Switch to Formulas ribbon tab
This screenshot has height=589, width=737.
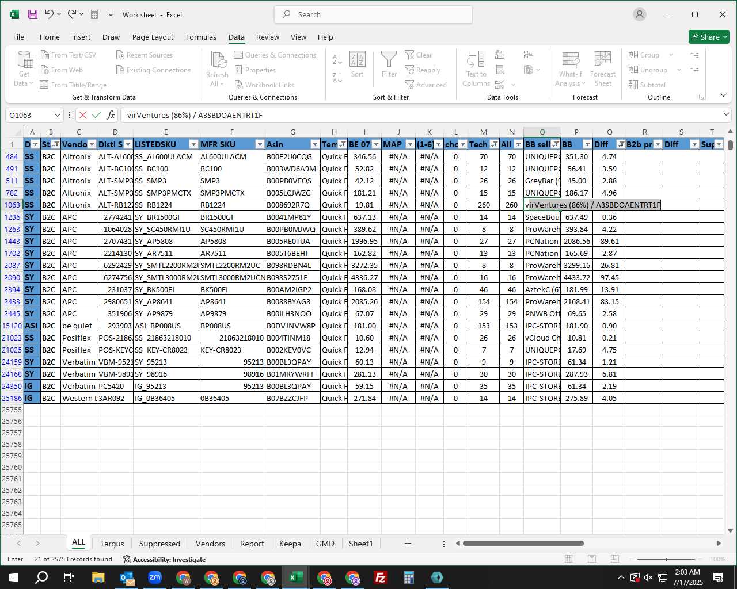tap(201, 37)
